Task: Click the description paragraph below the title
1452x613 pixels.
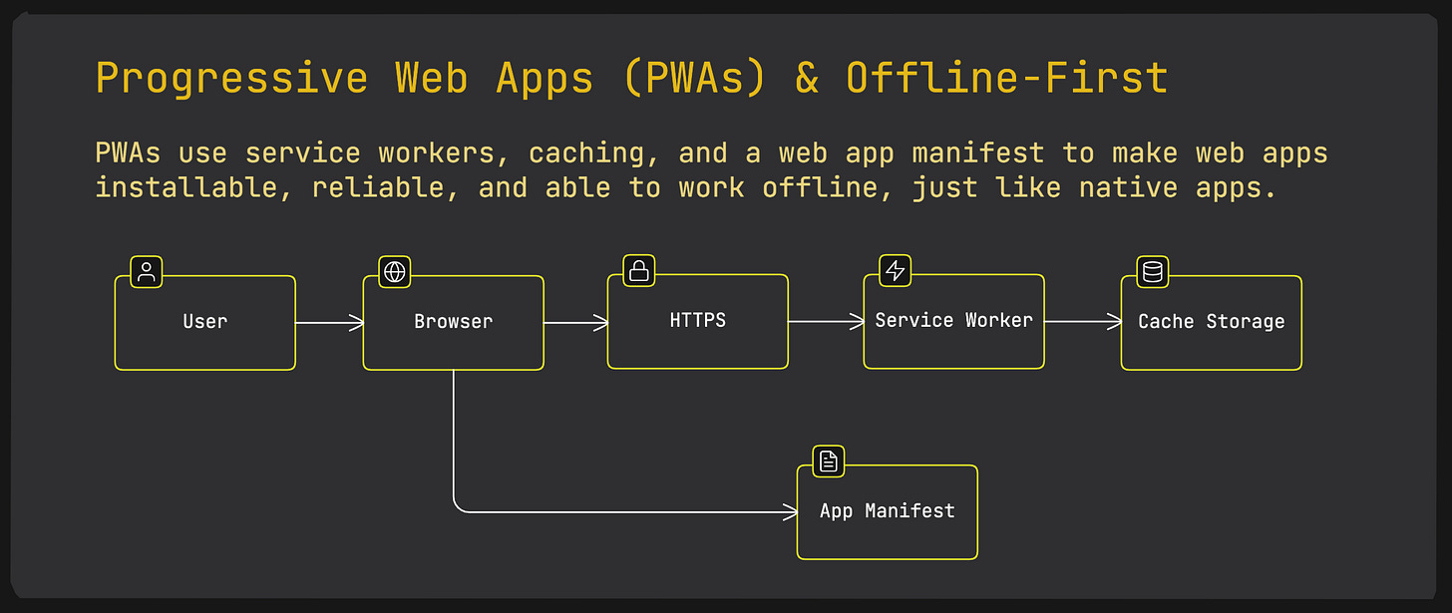Action: tap(711, 169)
